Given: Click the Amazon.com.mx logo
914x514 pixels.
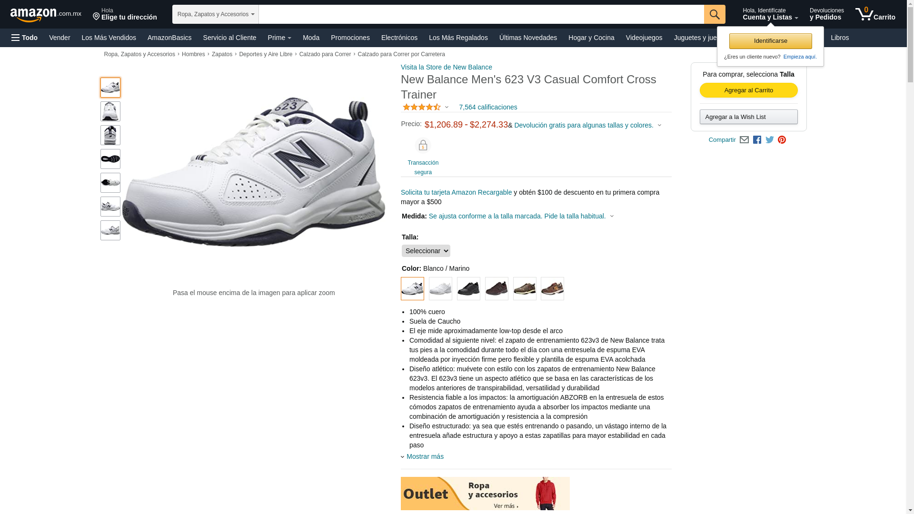Looking at the screenshot, I should 46,15.
